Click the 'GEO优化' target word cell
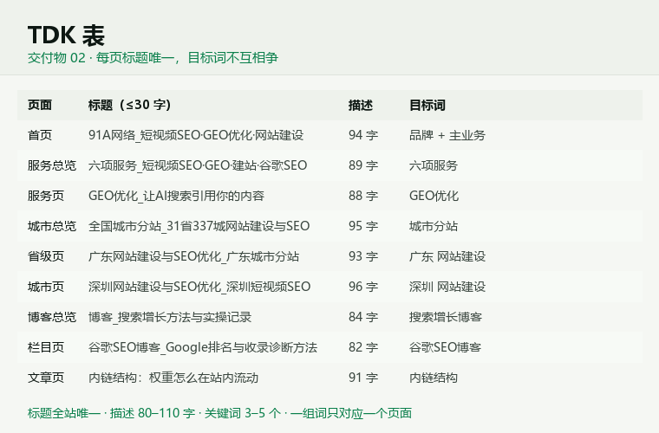This screenshot has height=433, width=659. pyautogui.click(x=434, y=196)
